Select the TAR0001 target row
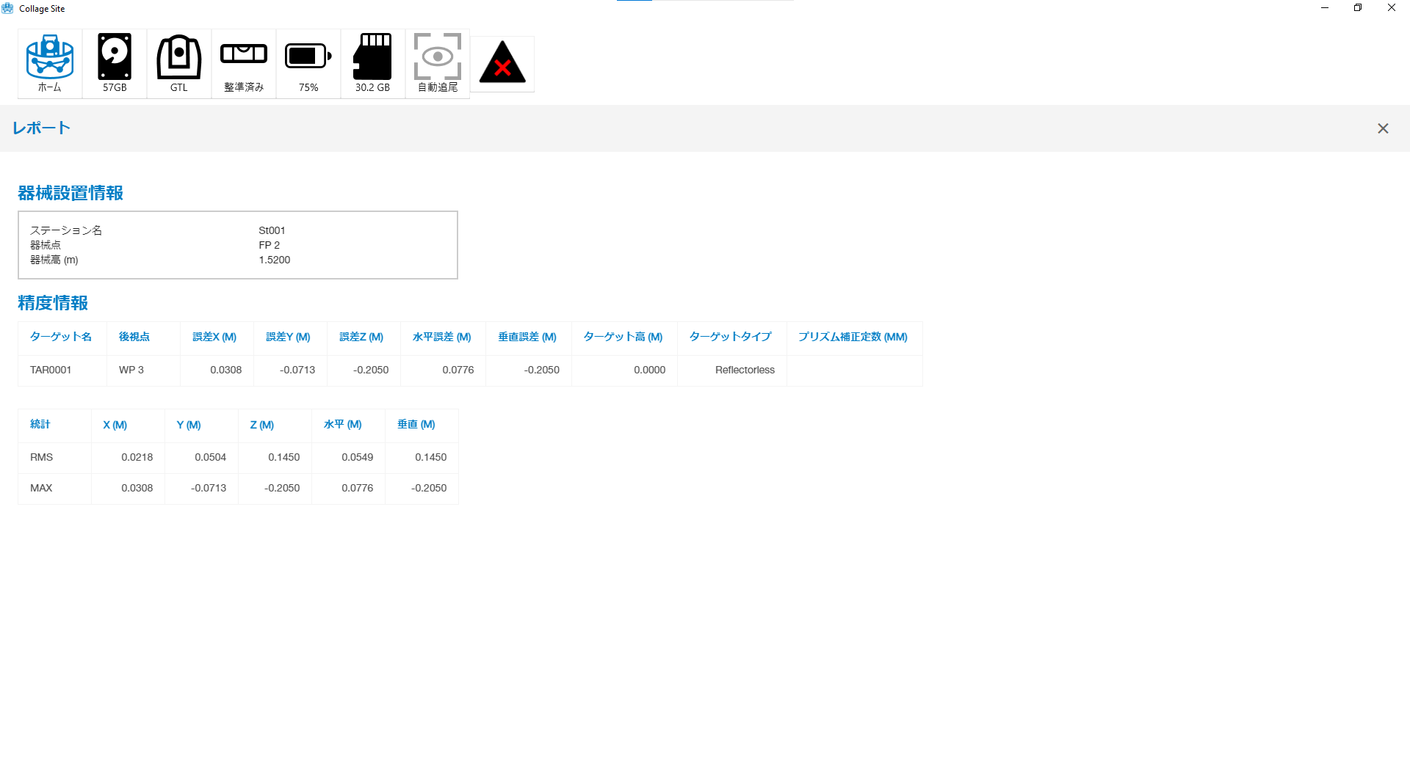This screenshot has width=1410, height=760. 51,370
